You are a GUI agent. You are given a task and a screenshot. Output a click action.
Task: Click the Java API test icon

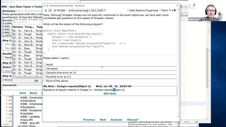(21, 120)
